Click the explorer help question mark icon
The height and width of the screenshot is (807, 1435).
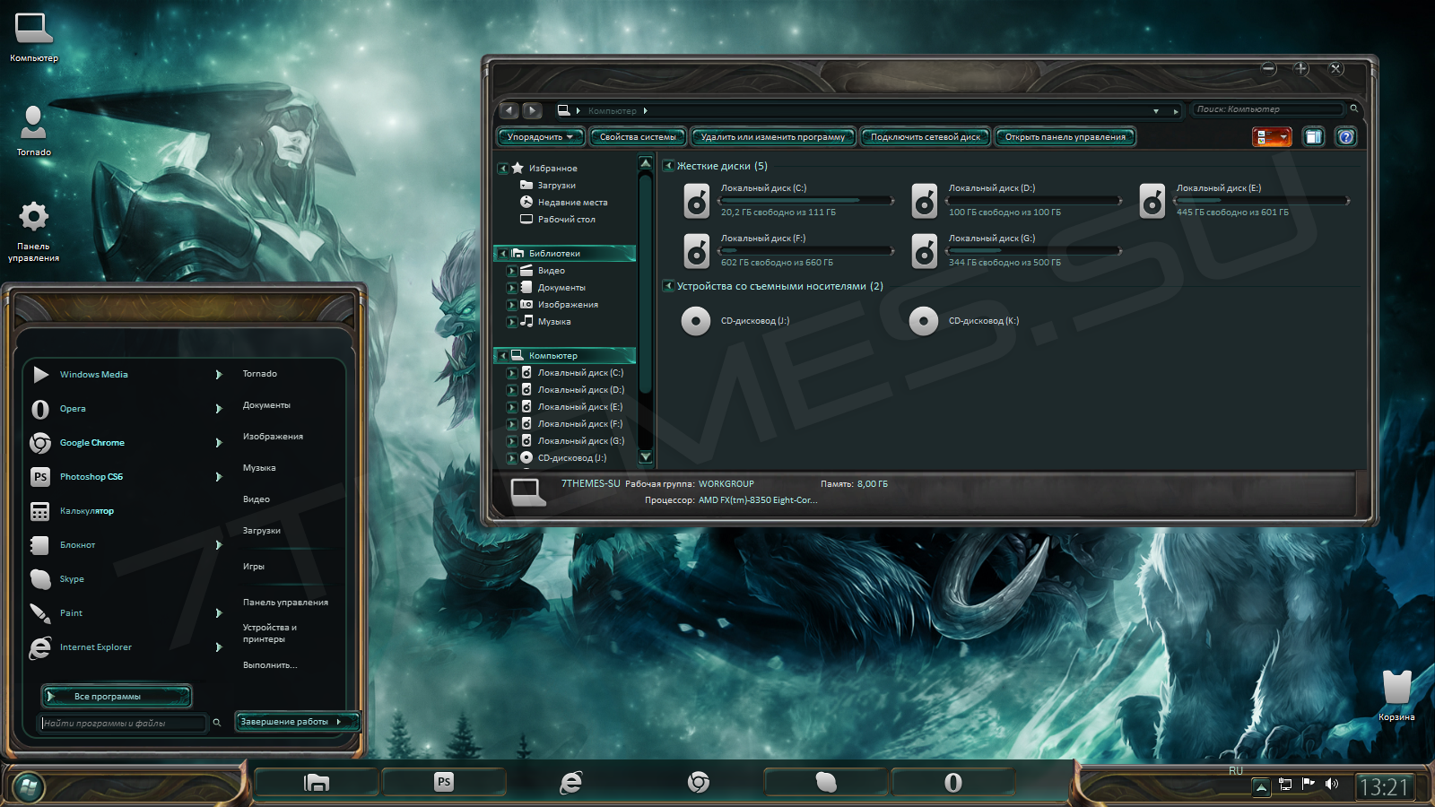pyautogui.click(x=1345, y=137)
